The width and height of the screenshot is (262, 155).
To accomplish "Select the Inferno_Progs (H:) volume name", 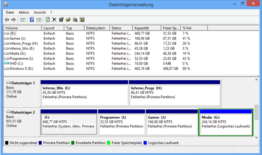I will (x=24, y=43).
